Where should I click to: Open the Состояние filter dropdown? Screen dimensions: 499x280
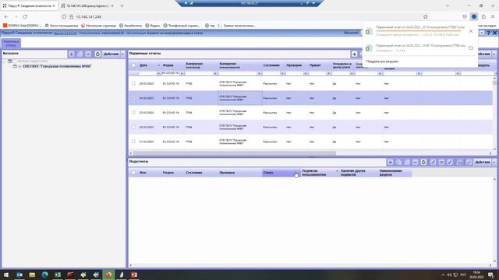(282, 73)
